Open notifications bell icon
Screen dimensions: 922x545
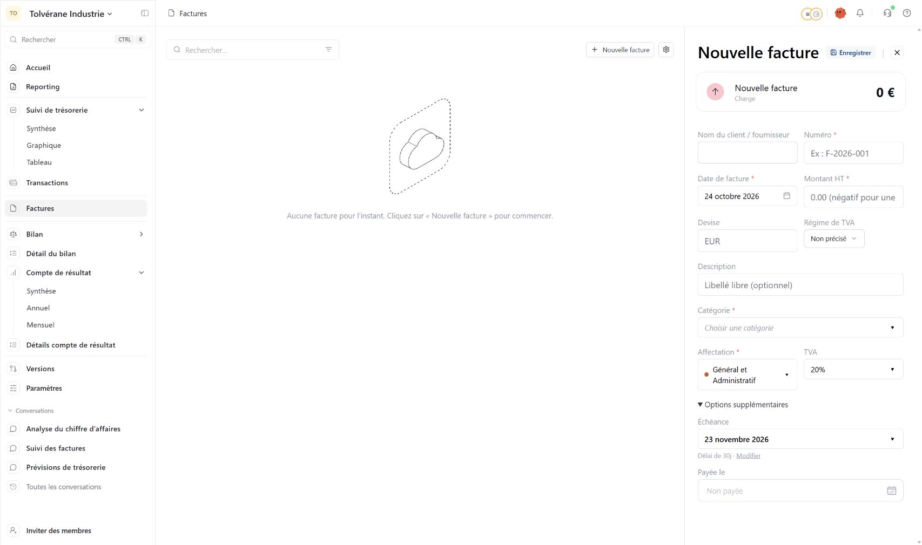(860, 13)
